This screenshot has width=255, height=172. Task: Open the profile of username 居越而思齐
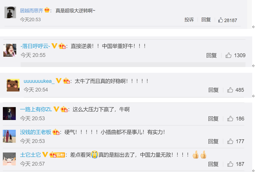pos(31,11)
